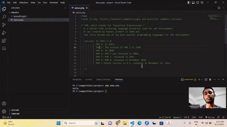This screenshot has height=127, width=227.
Task: Click in the terminal prompt input area
Action: pos(106,91)
